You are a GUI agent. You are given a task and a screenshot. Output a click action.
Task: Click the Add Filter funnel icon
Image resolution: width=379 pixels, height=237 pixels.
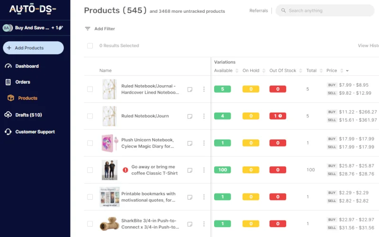click(88, 29)
